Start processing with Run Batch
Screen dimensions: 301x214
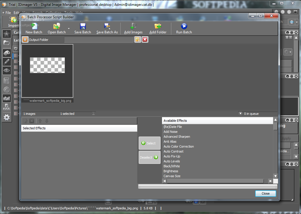point(184,28)
